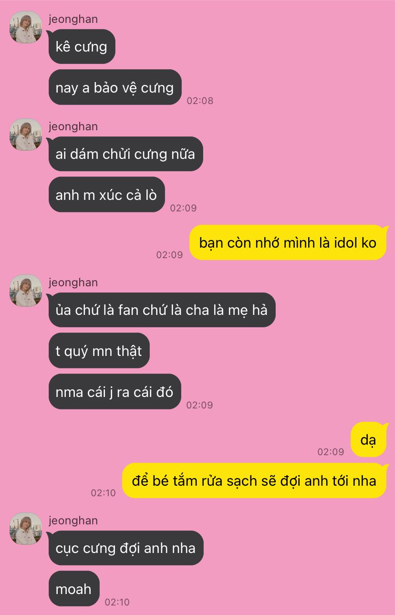
Task: Select the "kê cưng" message bubble
Action: pos(82,47)
